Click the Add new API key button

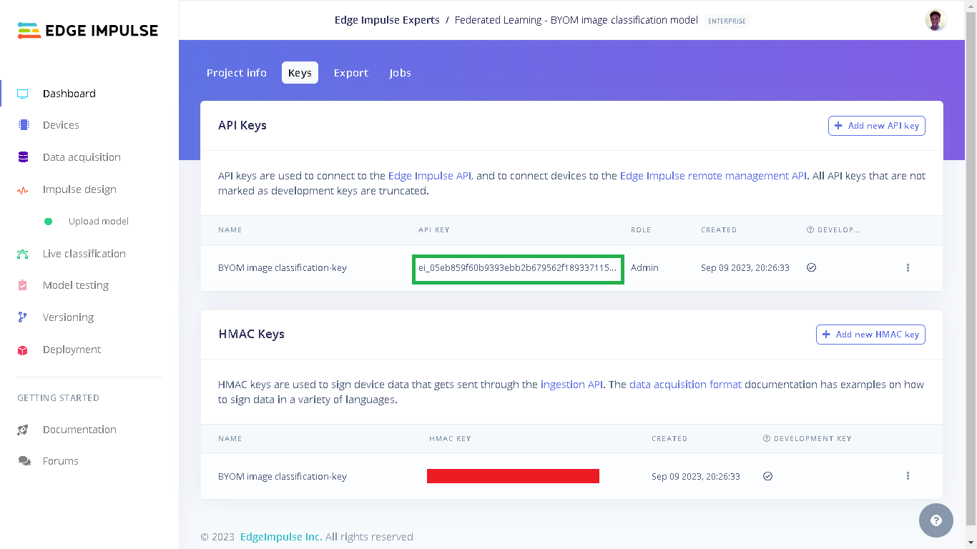tap(877, 126)
